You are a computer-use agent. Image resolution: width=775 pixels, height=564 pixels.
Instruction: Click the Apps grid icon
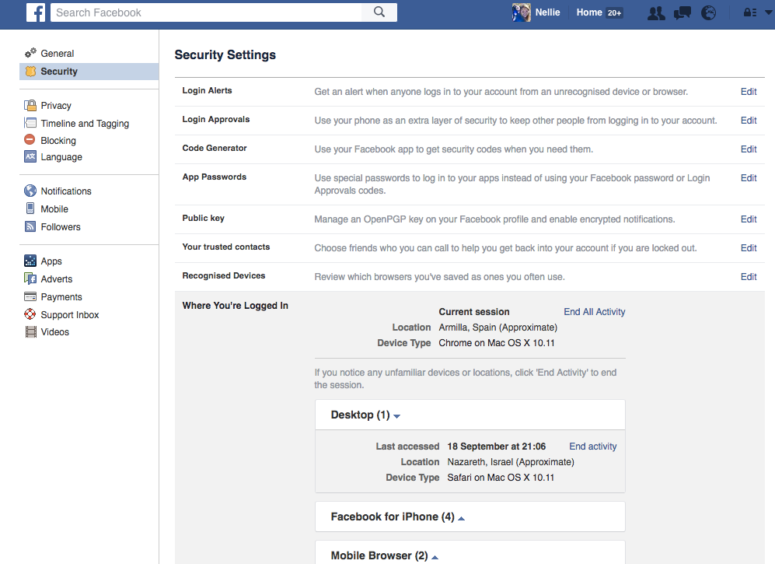point(30,261)
